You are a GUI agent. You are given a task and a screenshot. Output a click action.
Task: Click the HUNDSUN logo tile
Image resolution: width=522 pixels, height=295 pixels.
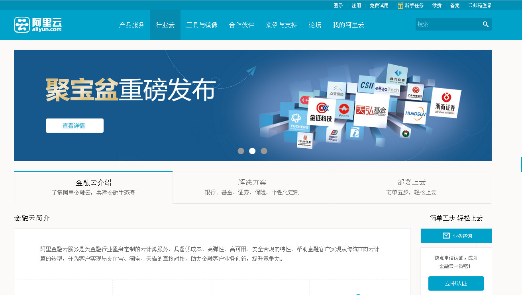tap(415, 113)
